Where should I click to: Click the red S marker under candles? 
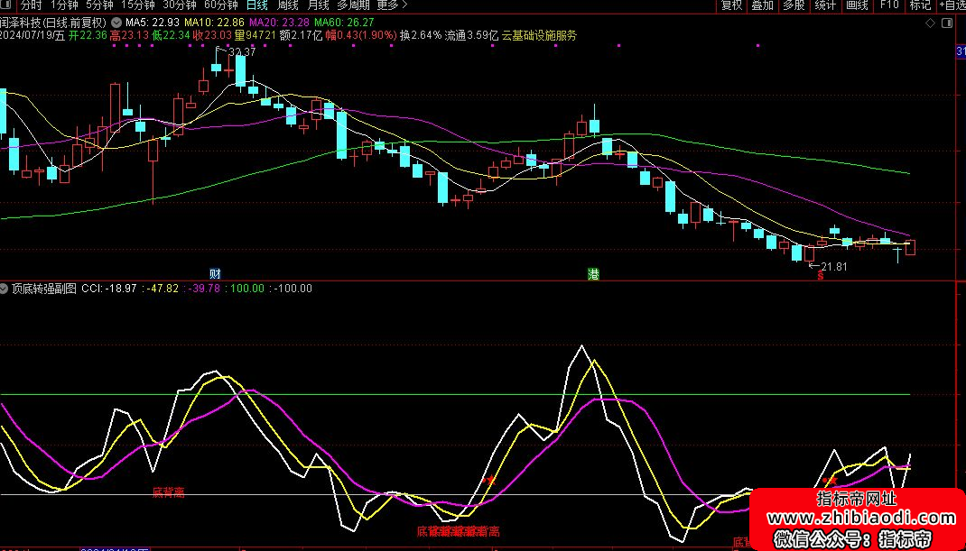click(820, 277)
